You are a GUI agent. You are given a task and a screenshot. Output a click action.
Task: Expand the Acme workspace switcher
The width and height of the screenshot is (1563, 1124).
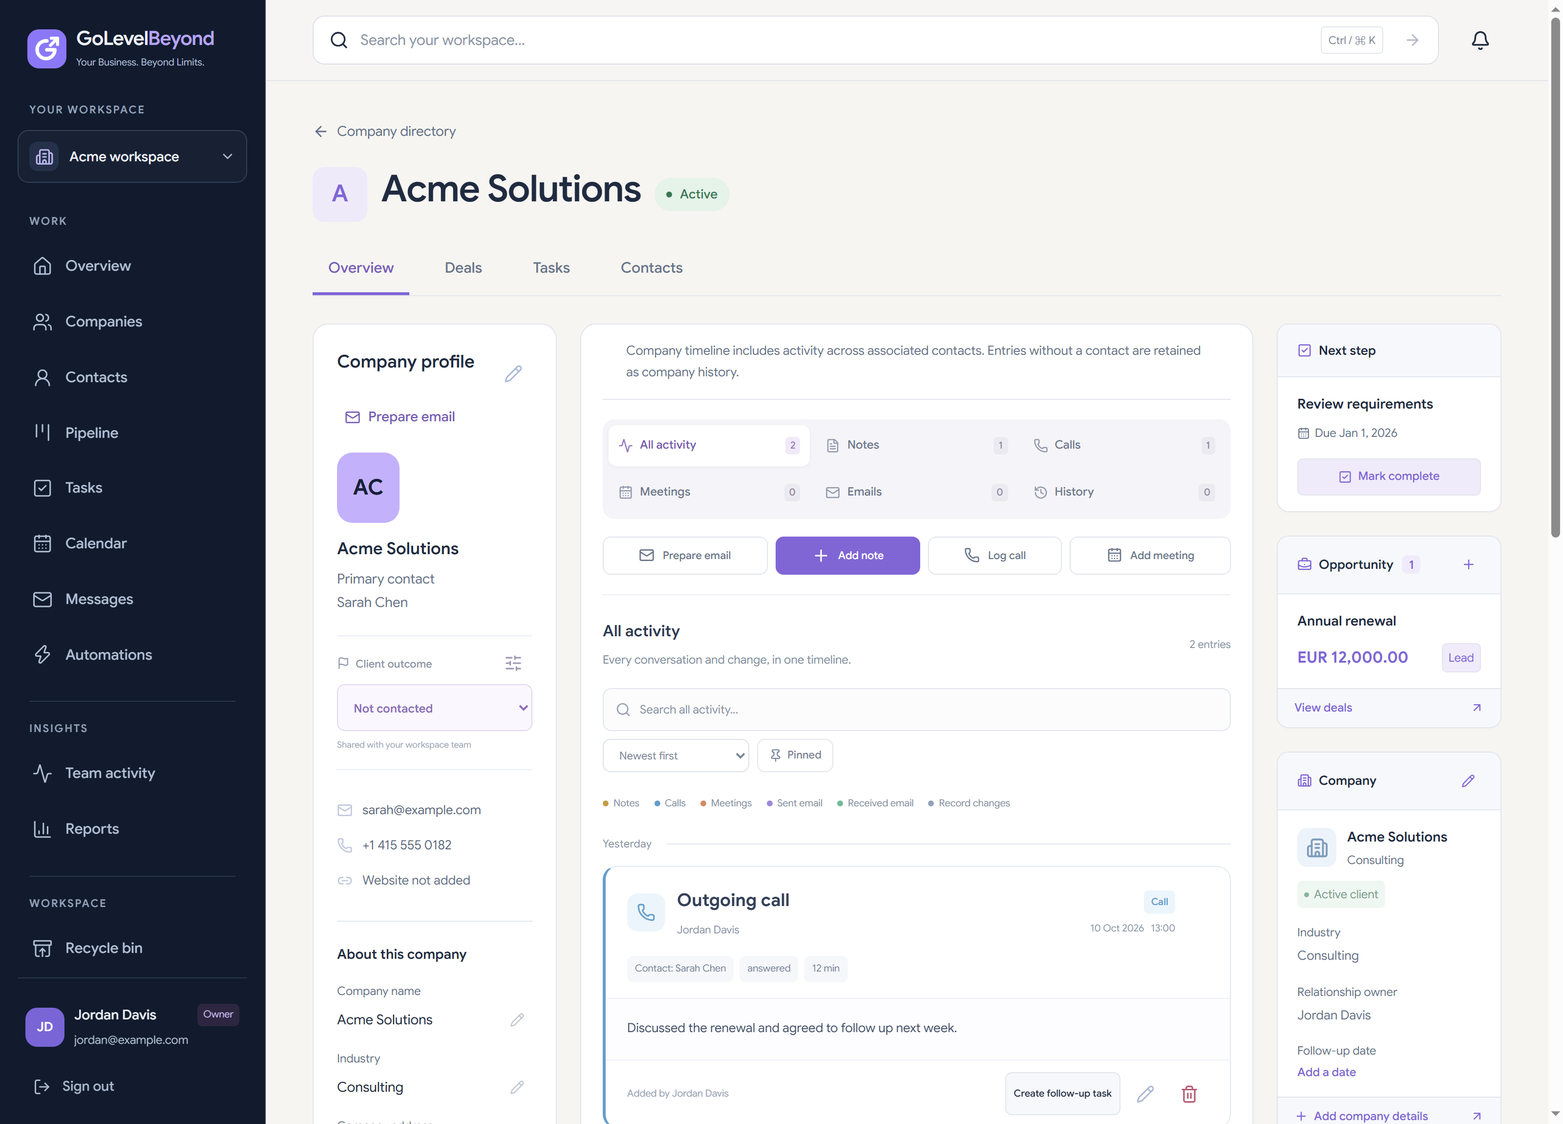132,156
